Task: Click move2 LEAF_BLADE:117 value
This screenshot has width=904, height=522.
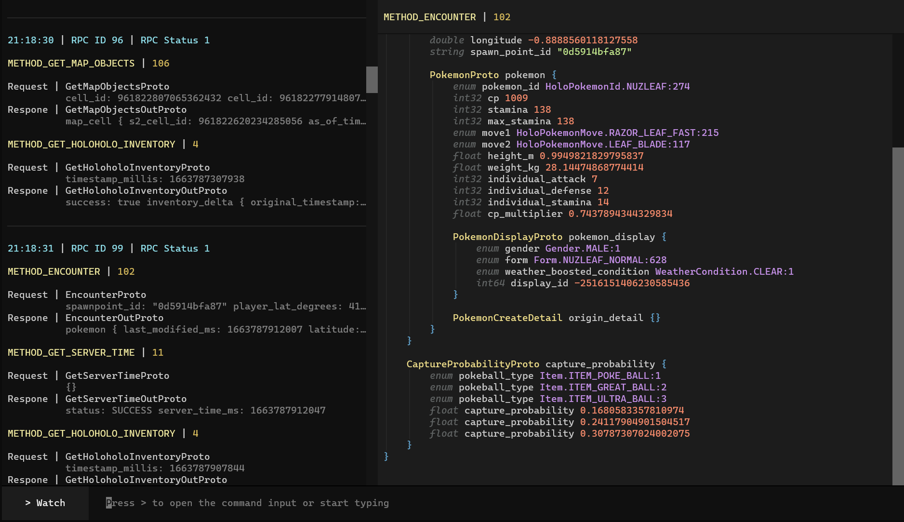Action: click(603, 144)
